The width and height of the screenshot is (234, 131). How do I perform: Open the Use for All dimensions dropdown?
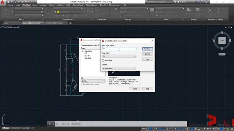[x=119, y=68]
